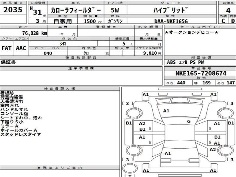
Task: Select the door type value 5W
Action: coord(115,10)
